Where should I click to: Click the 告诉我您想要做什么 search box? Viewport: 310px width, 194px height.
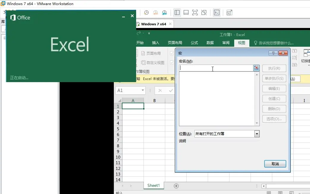pos(274,43)
